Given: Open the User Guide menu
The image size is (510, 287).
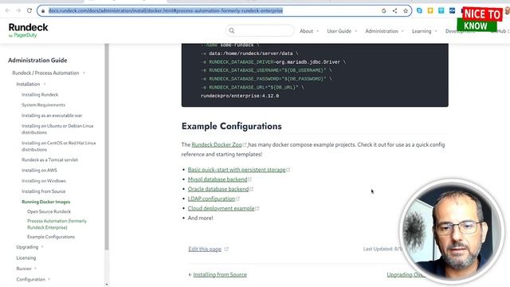Looking at the screenshot, I should pyautogui.click(x=339, y=31).
